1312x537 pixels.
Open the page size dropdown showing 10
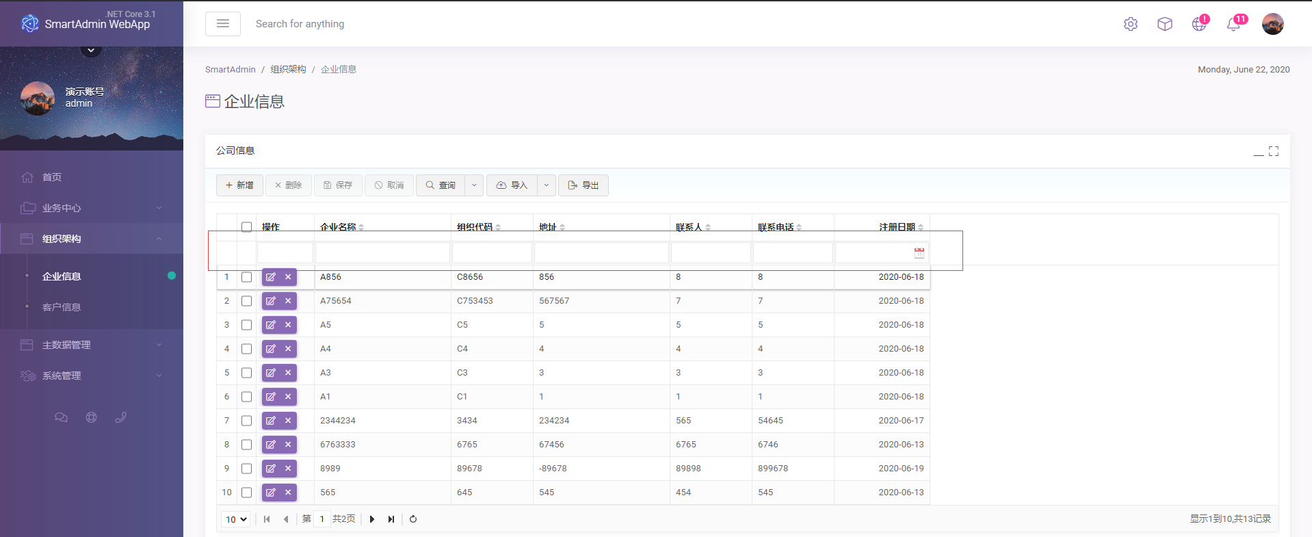tap(236, 519)
